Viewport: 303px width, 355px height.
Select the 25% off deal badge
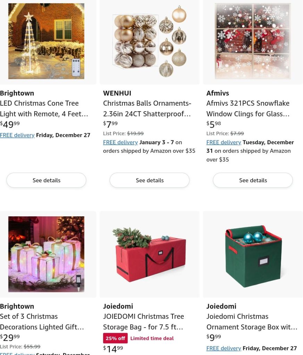tap(115, 338)
